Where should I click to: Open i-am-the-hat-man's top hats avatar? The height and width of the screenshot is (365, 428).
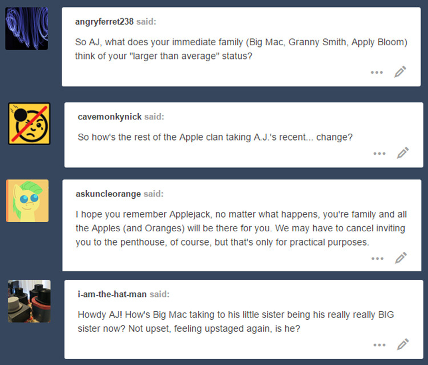pyautogui.click(x=29, y=301)
